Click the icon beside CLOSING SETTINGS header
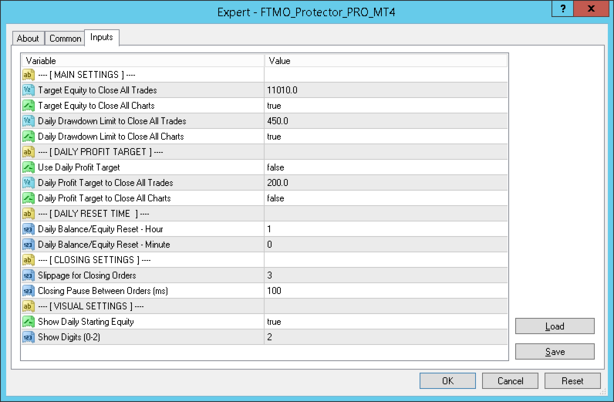 click(29, 260)
